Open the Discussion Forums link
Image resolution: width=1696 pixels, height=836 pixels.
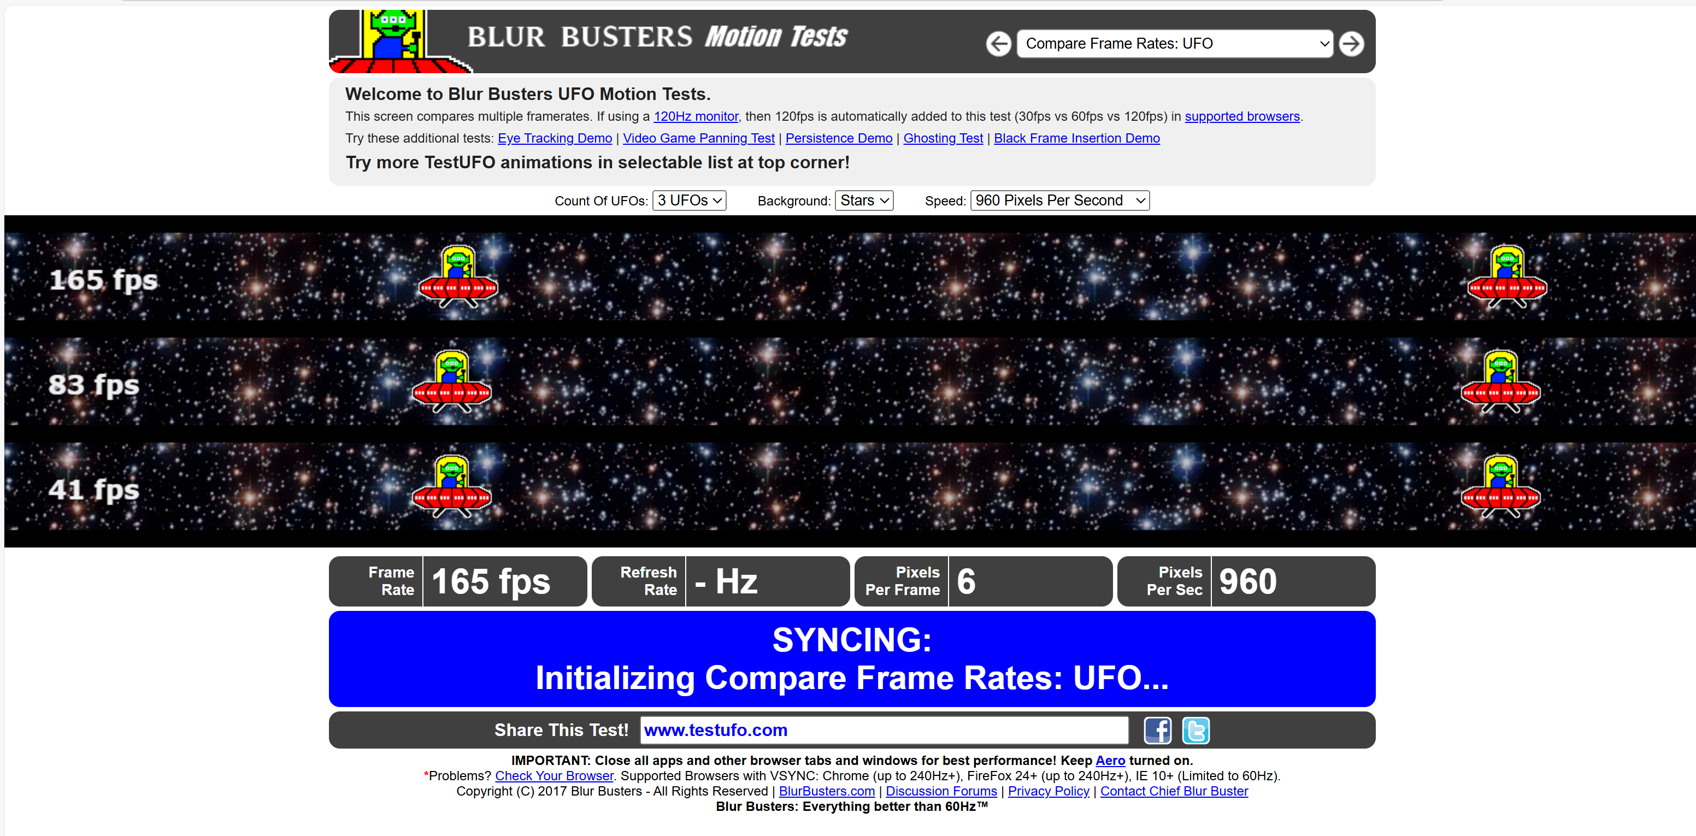pos(941,791)
